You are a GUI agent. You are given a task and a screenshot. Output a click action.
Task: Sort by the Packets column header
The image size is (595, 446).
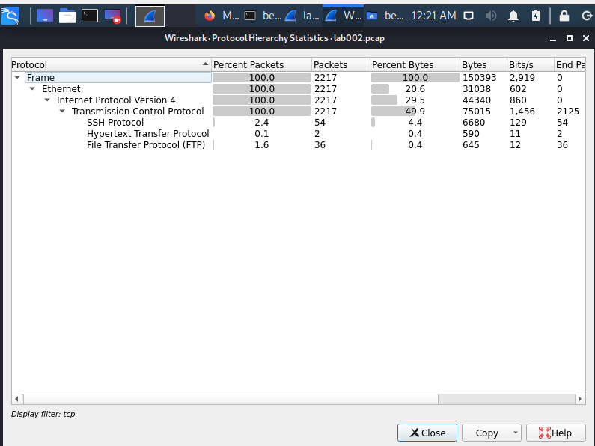(x=341, y=65)
